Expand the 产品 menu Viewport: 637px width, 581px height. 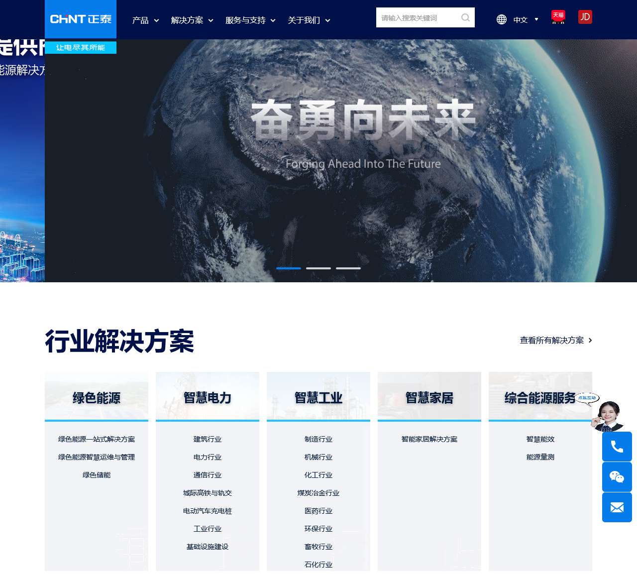[145, 20]
